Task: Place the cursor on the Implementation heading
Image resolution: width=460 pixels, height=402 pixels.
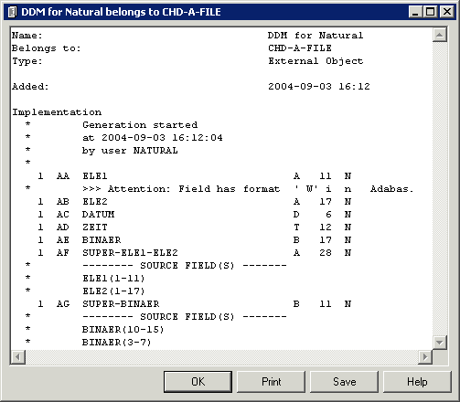Action: pos(57,112)
